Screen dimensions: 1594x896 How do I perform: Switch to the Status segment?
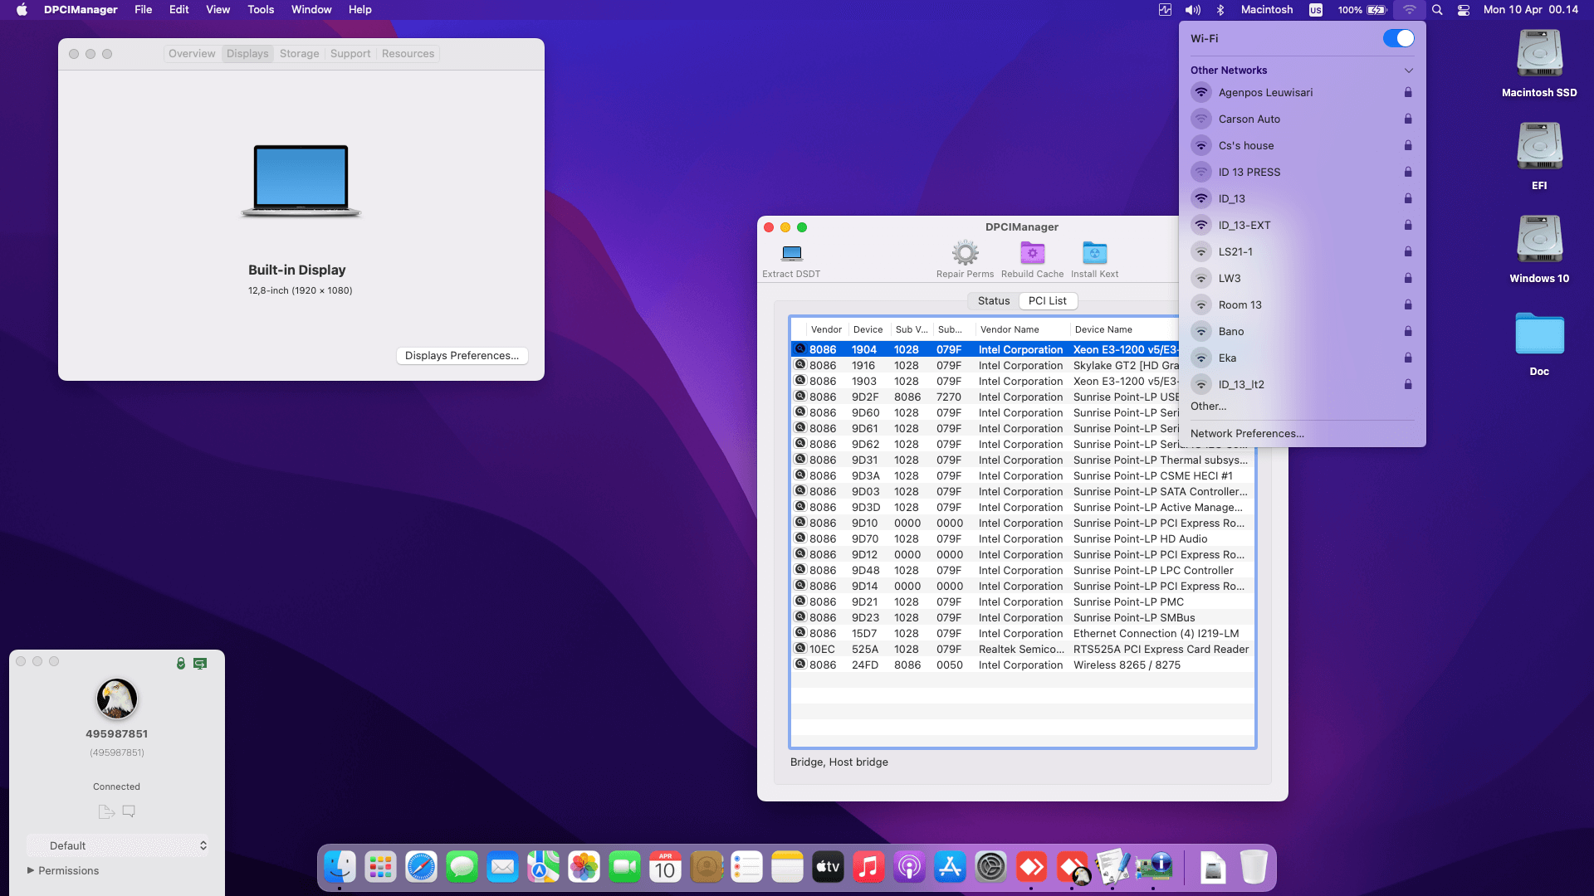point(993,301)
